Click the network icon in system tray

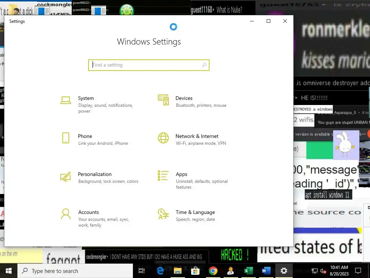click(x=315, y=271)
